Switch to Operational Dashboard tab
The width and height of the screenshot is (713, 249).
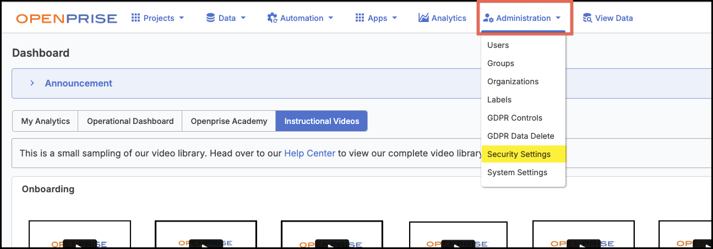point(130,121)
